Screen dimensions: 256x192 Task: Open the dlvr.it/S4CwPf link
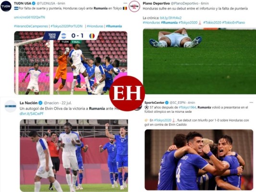click(x=31, y=114)
